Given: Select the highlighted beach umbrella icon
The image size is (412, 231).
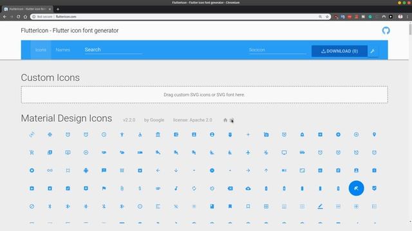Looking at the screenshot, I should pyautogui.click(x=356, y=188).
